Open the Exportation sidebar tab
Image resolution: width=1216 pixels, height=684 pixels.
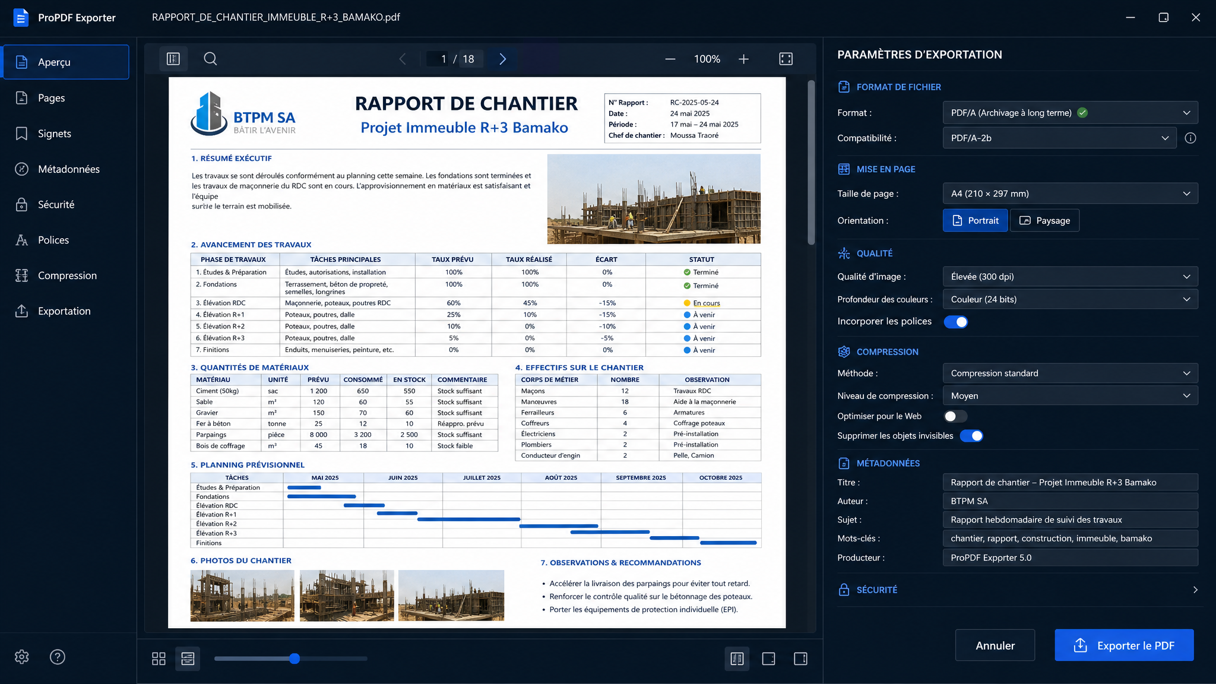coord(66,311)
